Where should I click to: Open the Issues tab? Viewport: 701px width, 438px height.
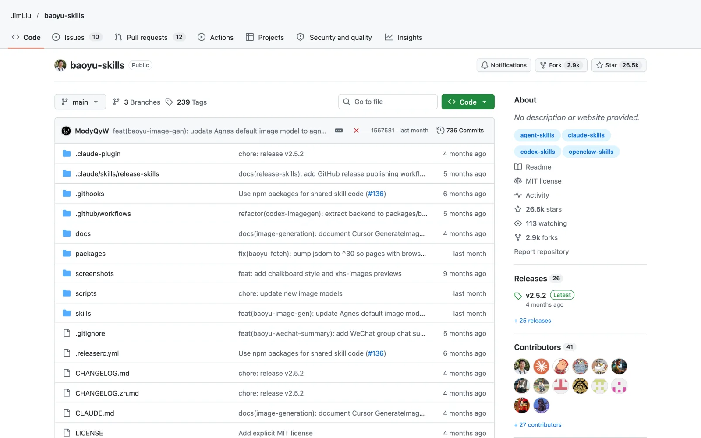[x=77, y=37]
